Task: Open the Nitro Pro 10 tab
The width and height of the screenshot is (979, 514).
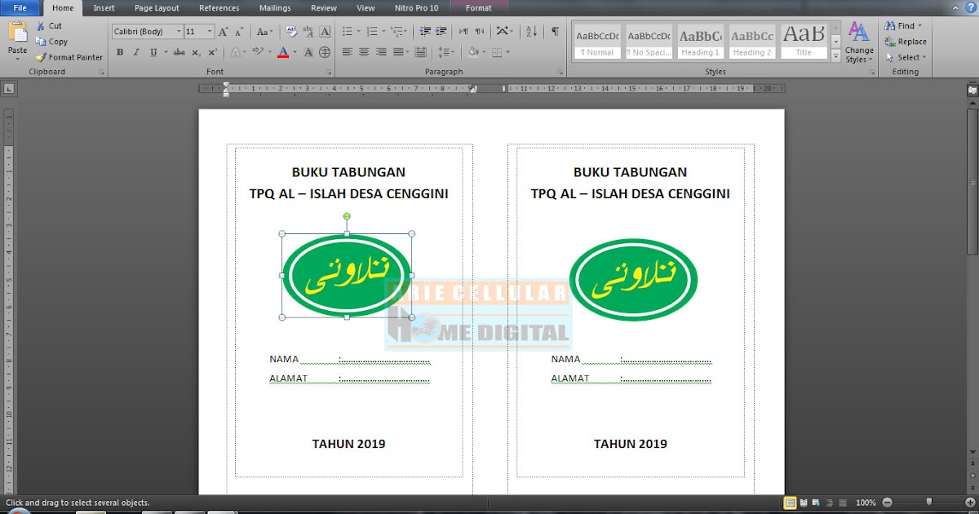Action: [x=416, y=8]
